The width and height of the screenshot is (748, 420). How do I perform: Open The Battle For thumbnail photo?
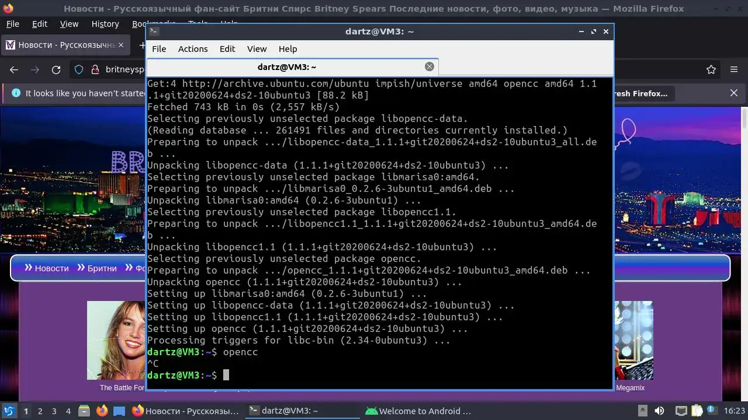116,340
